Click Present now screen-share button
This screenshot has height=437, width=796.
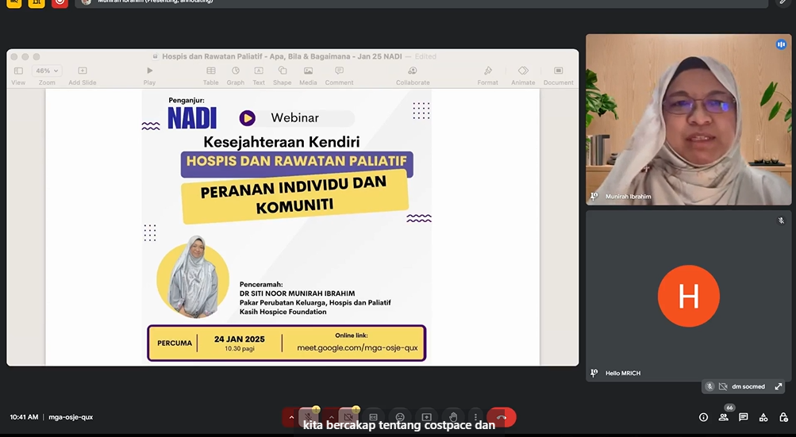426,417
